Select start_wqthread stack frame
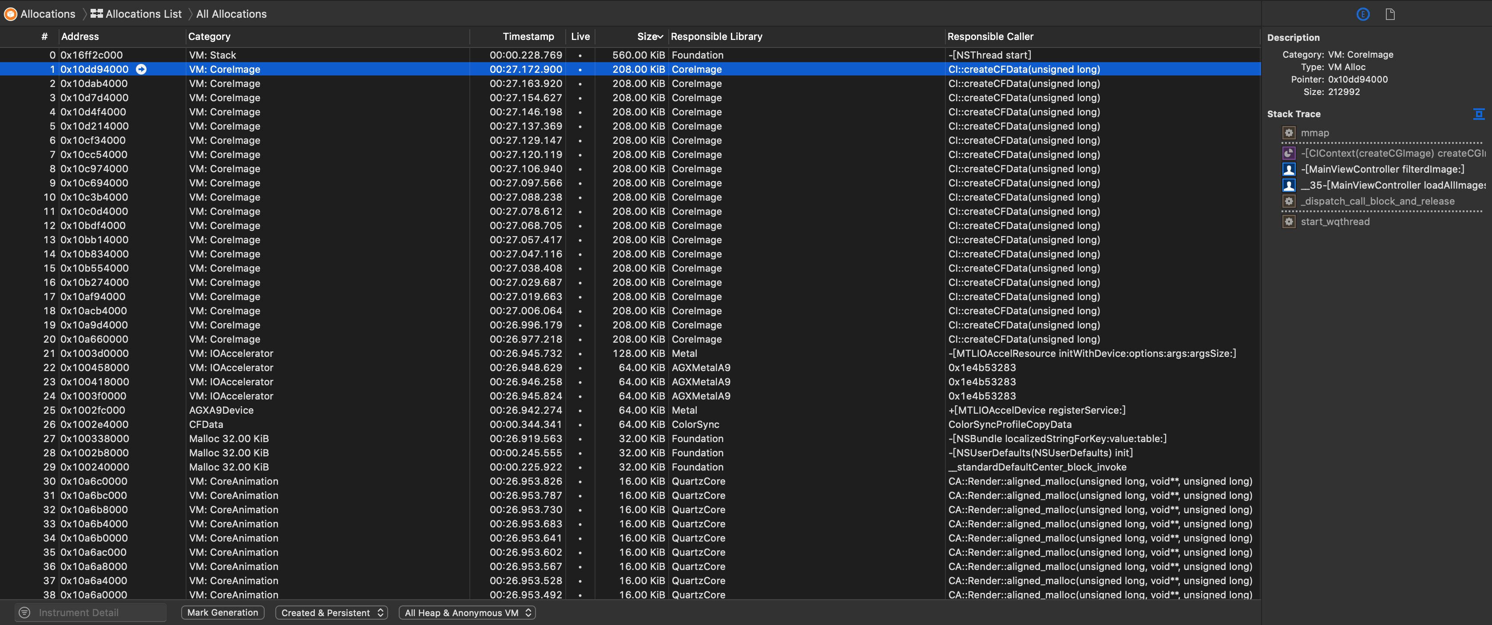Screen dimensions: 1492x625 pyautogui.click(x=1334, y=222)
